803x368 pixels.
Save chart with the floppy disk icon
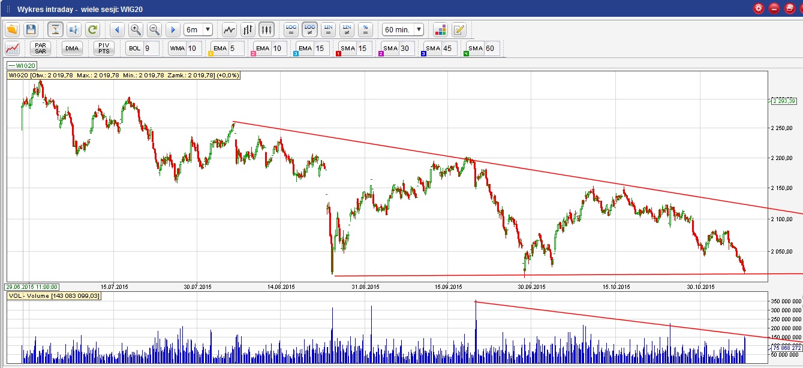pyautogui.click(x=31, y=29)
